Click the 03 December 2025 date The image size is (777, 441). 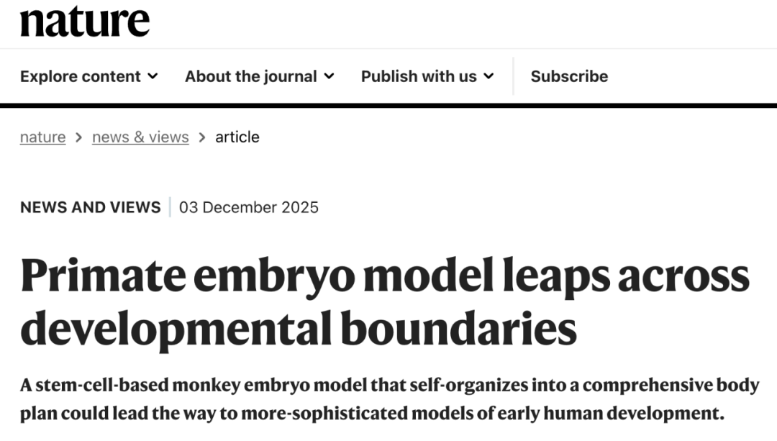[249, 207]
